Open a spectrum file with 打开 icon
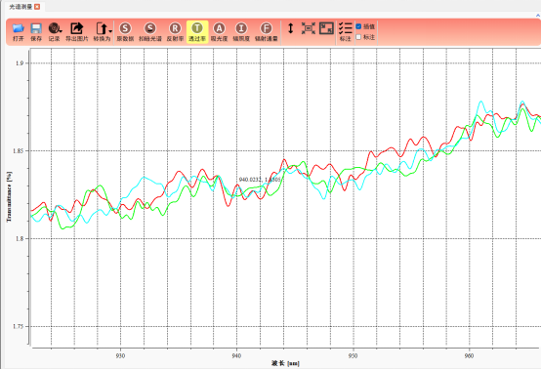This screenshot has width=541, height=370. (18, 31)
